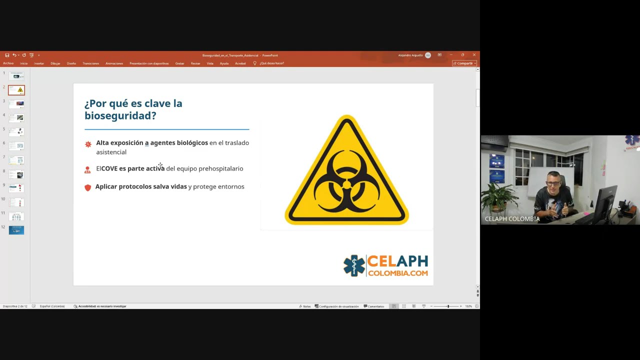
Task: Toggle the Notas pane button
Action: coord(305,306)
